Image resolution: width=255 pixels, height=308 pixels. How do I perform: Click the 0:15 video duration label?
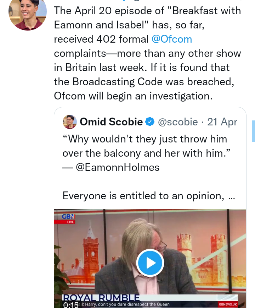[71, 304]
